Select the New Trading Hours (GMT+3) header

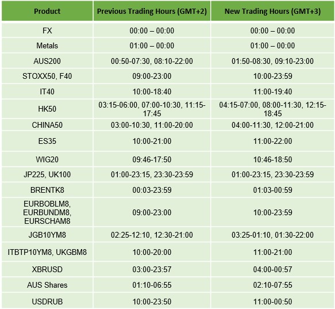[272, 11]
